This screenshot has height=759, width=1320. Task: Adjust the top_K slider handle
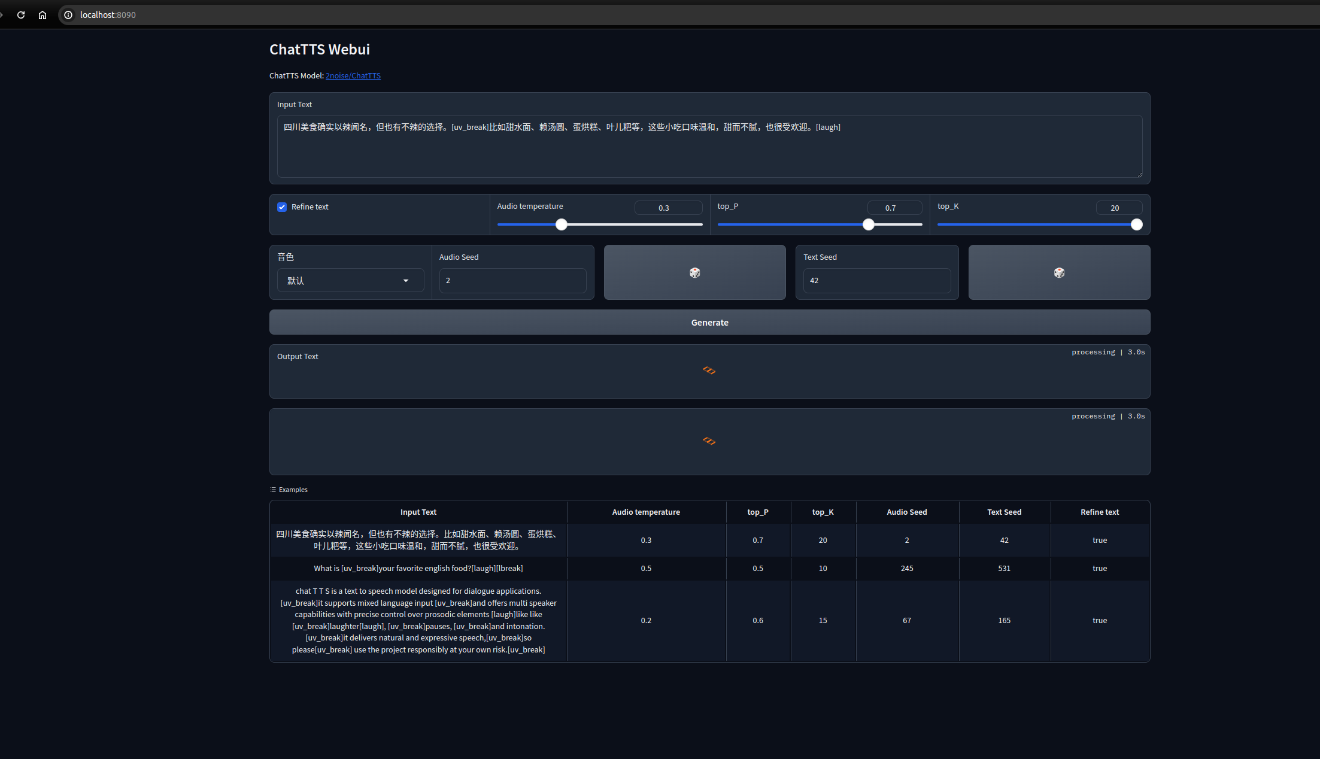pos(1136,224)
